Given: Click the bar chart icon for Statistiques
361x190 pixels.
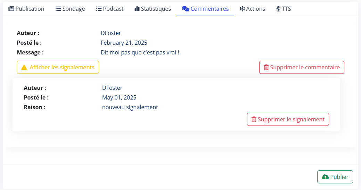Looking at the screenshot, I should click(137, 9).
